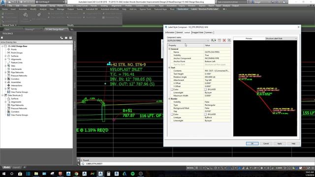This screenshot has width=315, height=177.
Task: Open the Points collection in Toolspace
Action: (14, 49)
